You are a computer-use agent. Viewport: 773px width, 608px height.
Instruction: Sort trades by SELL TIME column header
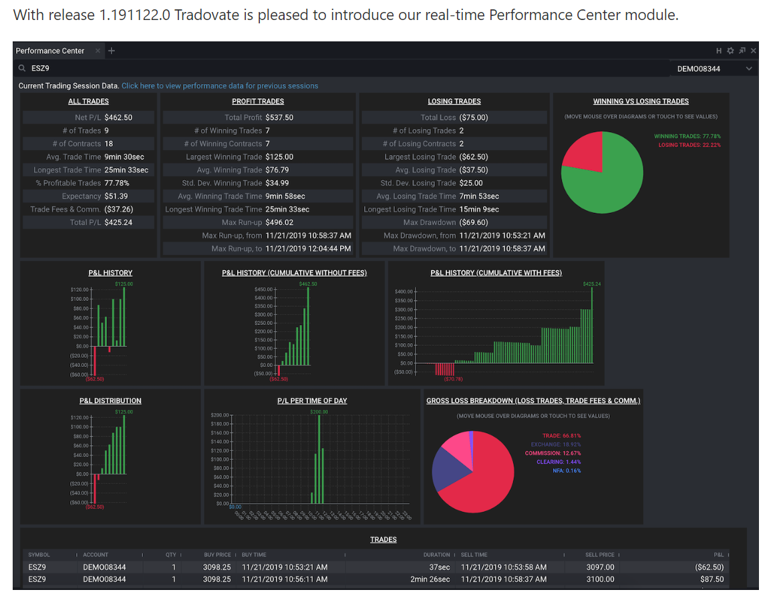point(474,555)
